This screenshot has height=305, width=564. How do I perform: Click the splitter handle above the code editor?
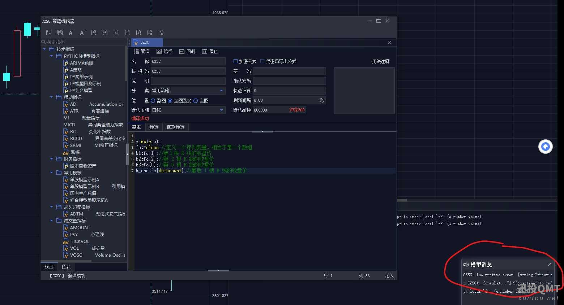pos(262,132)
